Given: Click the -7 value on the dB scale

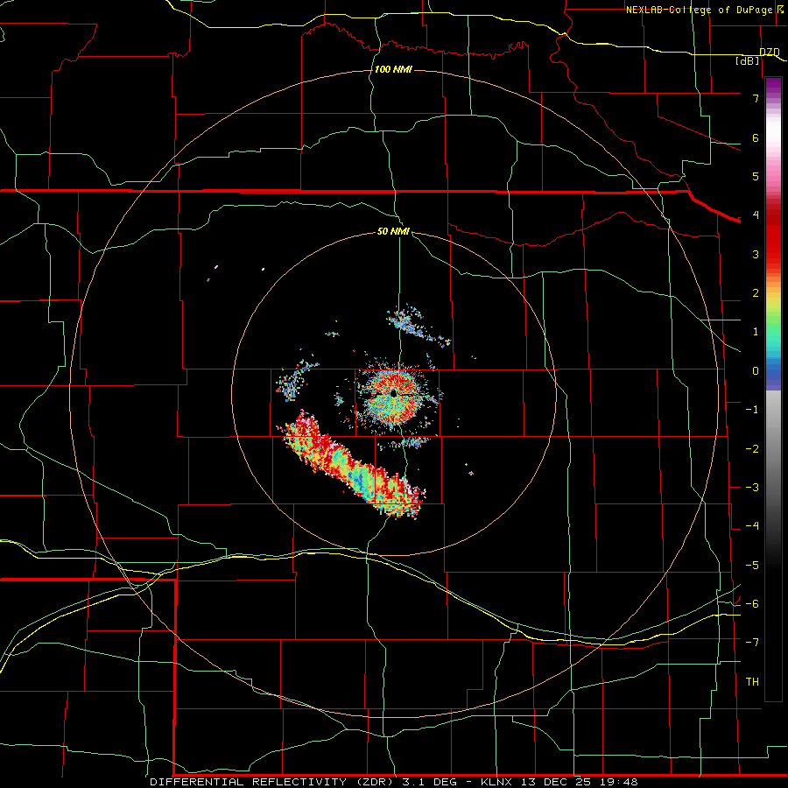Looking at the screenshot, I should [752, 643].
